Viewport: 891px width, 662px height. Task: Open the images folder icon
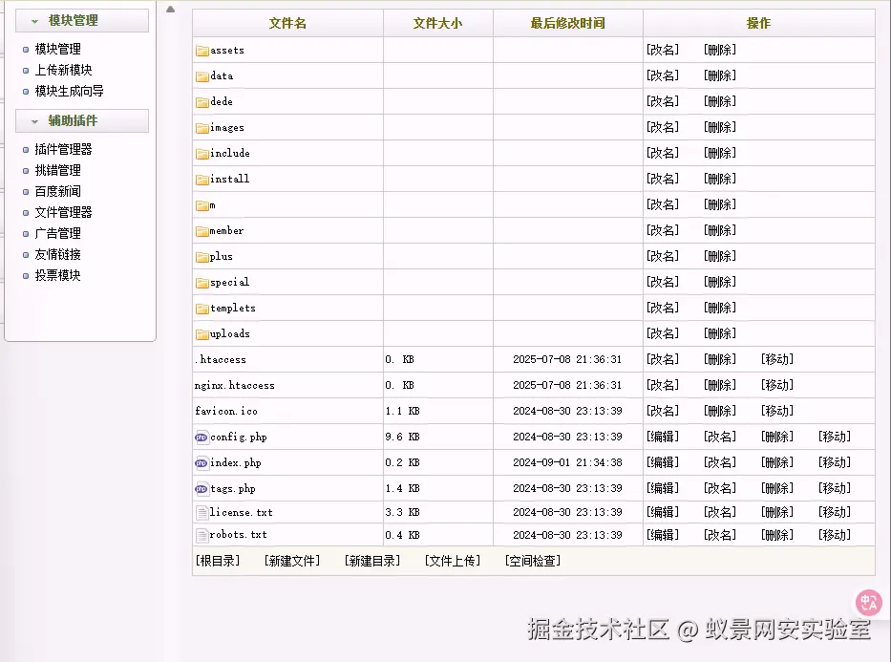pos(202,128)
